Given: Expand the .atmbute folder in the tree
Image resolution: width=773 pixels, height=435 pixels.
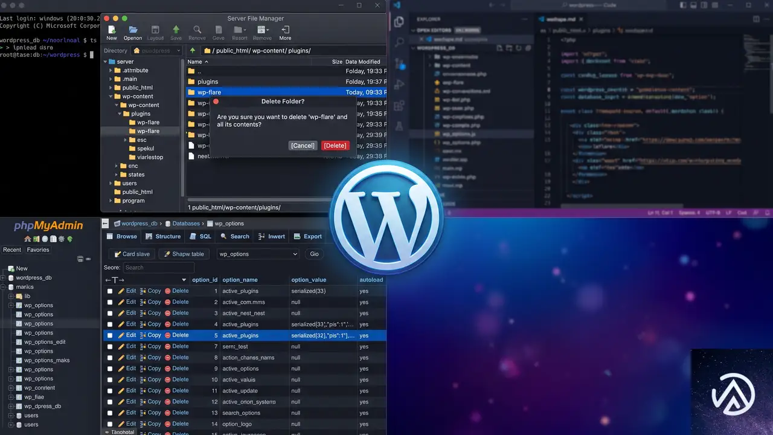Looking at the screenshot, I should pos(111,70).
